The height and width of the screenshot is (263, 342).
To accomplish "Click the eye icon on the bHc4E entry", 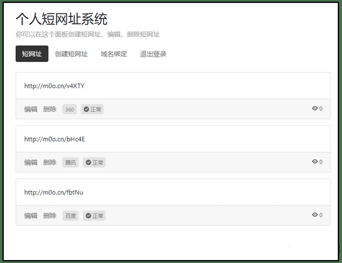I will 315,162.
